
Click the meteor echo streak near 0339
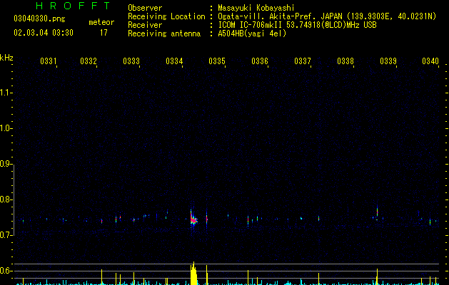377,212
